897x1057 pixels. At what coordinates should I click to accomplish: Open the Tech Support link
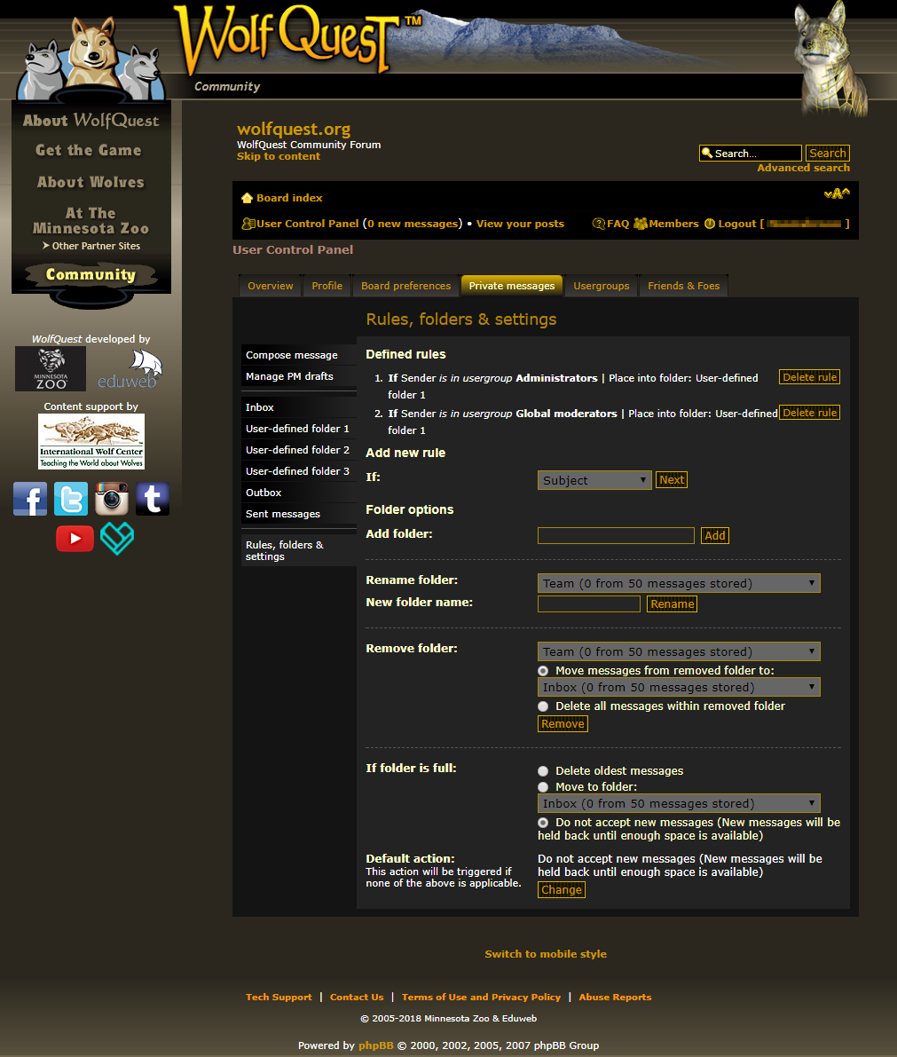tap(279, 997)
